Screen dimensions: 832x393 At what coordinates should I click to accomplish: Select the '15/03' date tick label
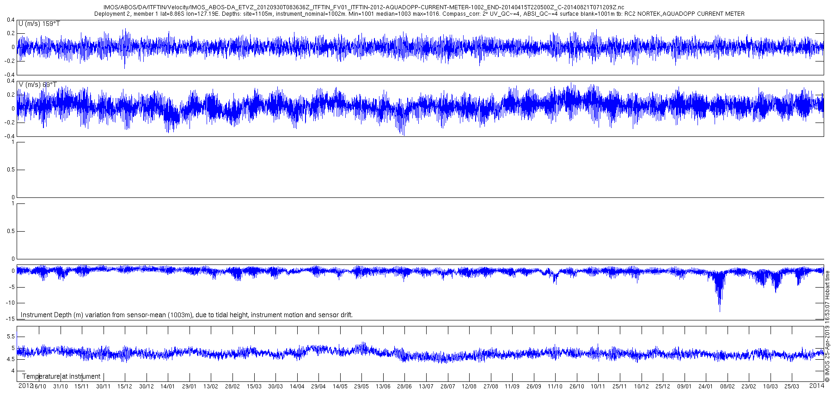(254, 387)
